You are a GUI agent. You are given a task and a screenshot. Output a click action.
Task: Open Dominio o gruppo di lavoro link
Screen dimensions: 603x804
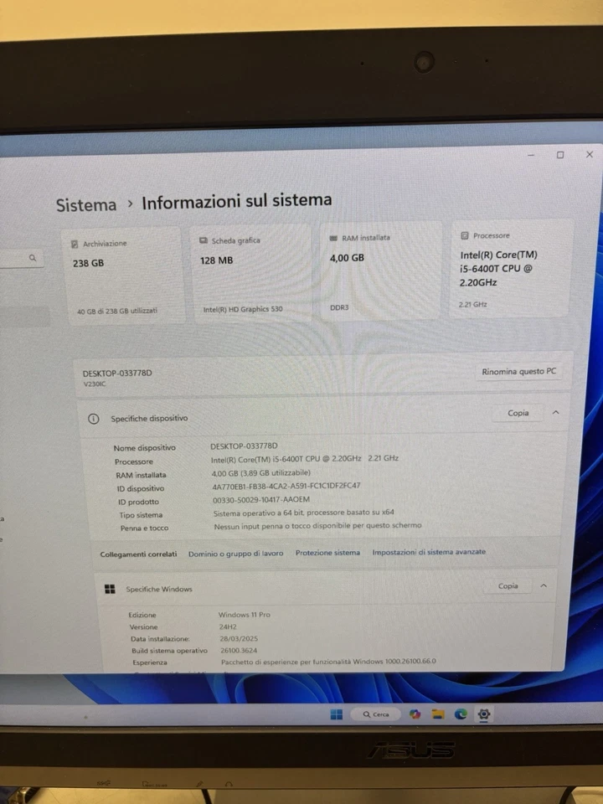tap(236, 554)
